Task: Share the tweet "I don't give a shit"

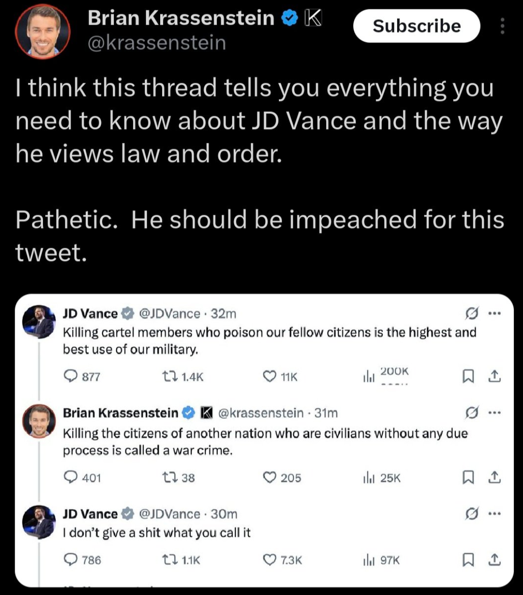Action: [495, 560]
